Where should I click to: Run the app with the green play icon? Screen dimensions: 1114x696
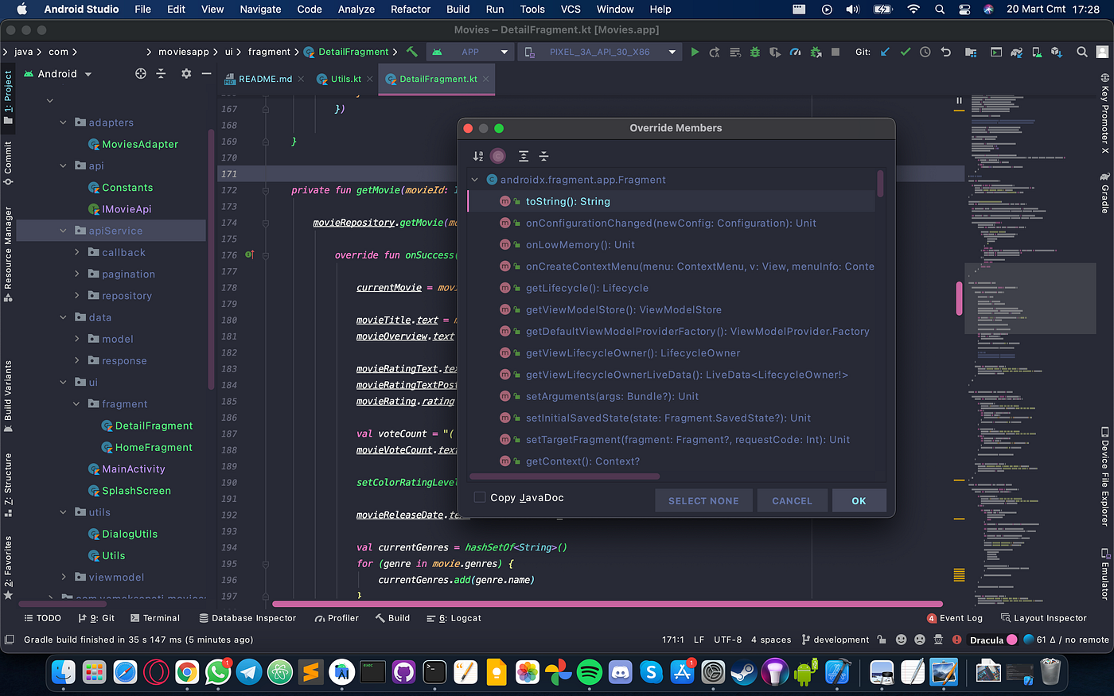pyautogui.click(x=695, y=51)
